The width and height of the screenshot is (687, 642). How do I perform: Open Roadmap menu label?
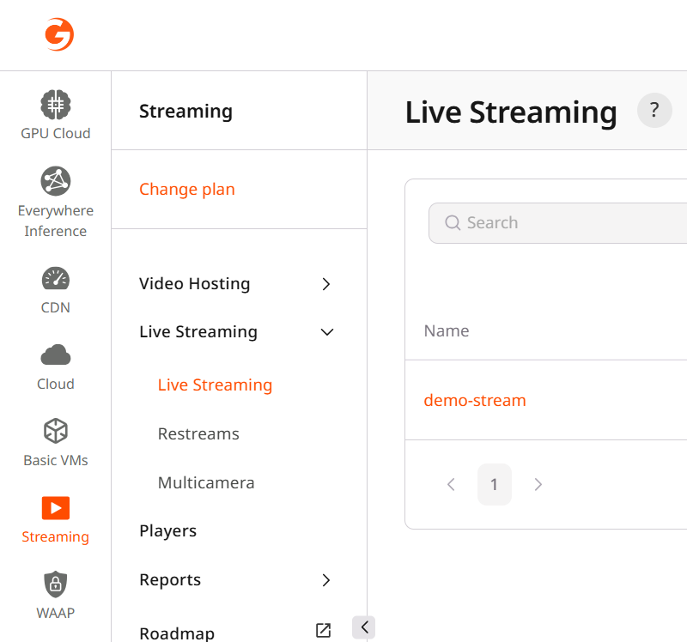[x=177, y=633]
